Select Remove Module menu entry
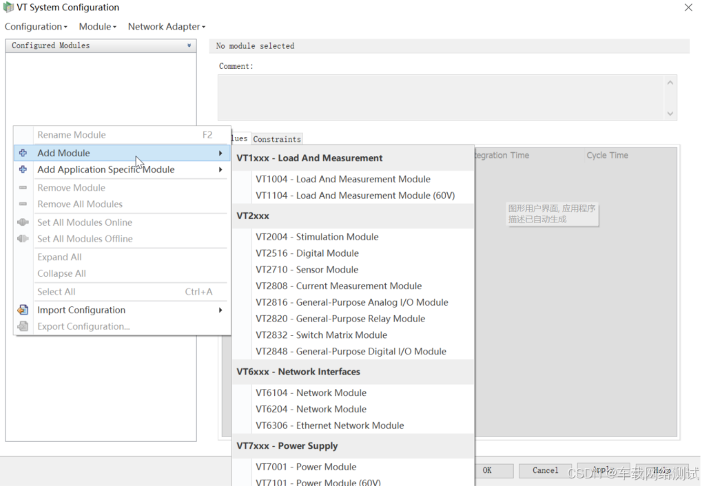This screenshot has height=486, width=702. (122, 187)
